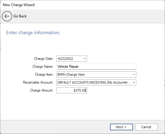The width and height of the screenshot is (165, 134).
Task: Click the Charge Amount: label
Action: 42,90
